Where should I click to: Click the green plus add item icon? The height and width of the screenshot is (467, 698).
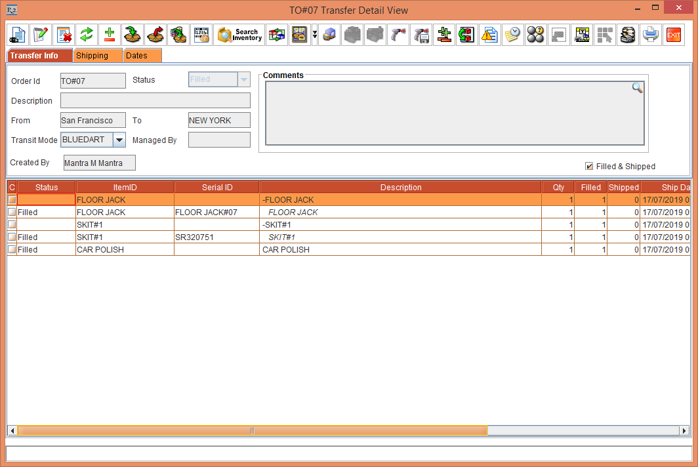110,35
